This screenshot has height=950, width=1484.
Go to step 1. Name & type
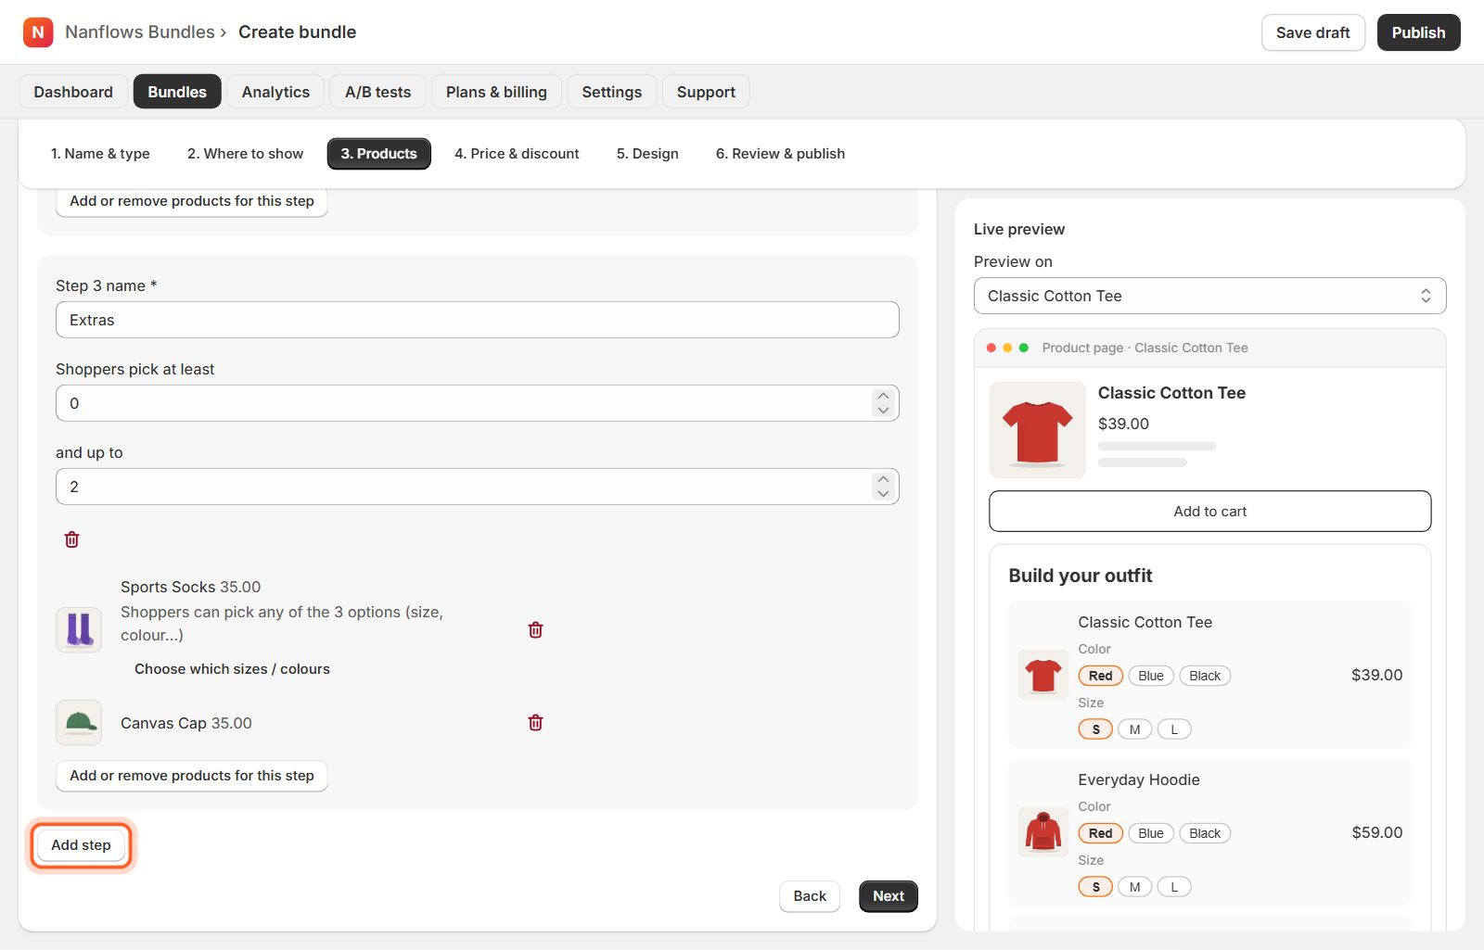coord(100,154)
